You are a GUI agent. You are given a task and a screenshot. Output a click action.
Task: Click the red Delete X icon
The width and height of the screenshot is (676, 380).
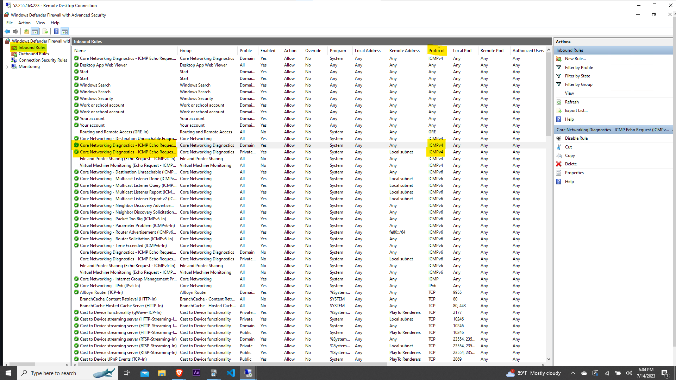click(559, 164)
